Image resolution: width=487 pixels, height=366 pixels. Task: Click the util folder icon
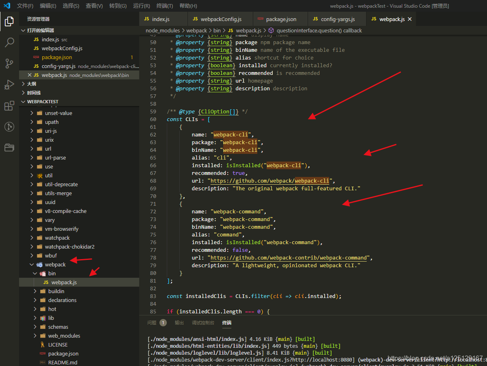(x=40, y=176)
